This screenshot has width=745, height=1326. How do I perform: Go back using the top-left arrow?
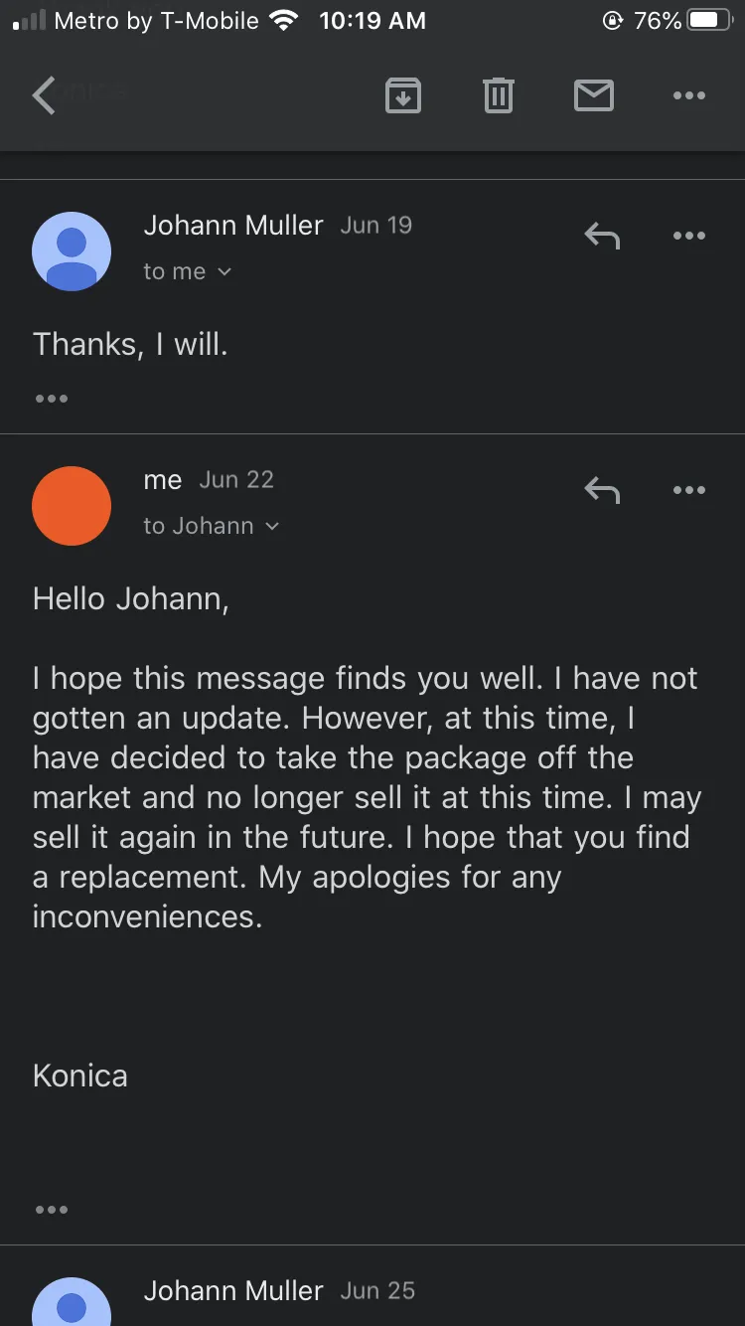click(44, 95)
